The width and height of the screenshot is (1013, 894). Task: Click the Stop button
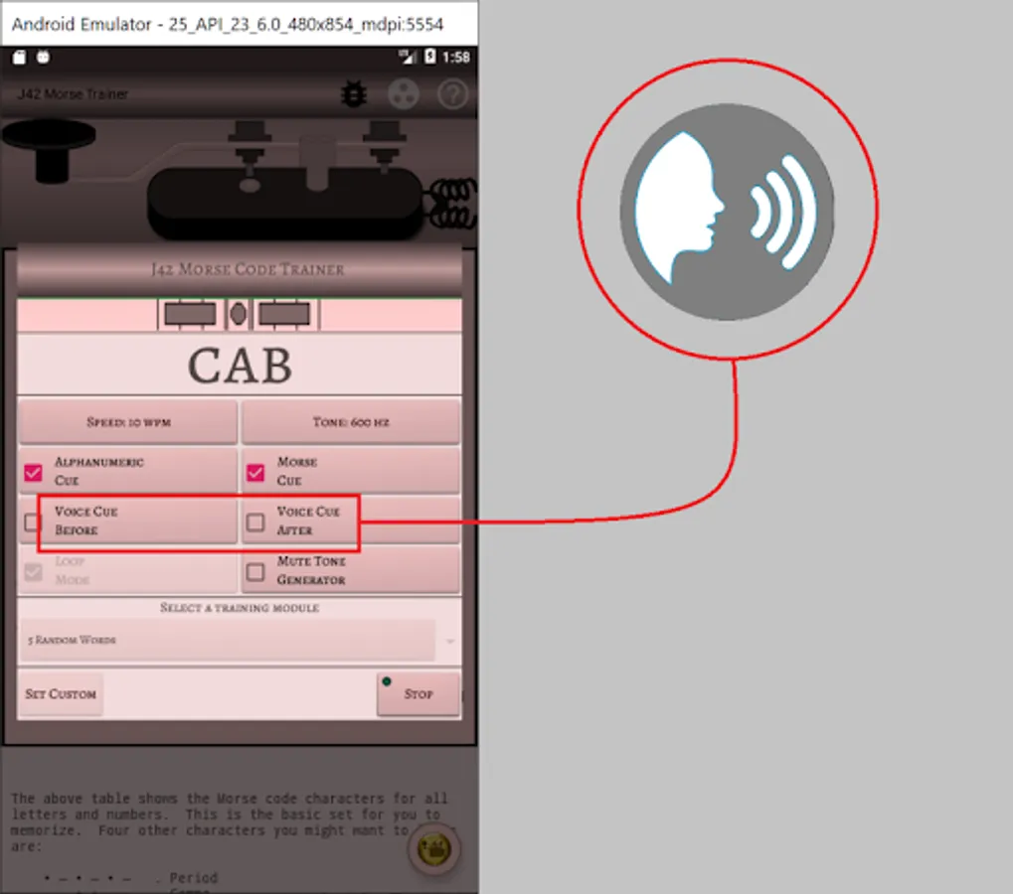418,694
